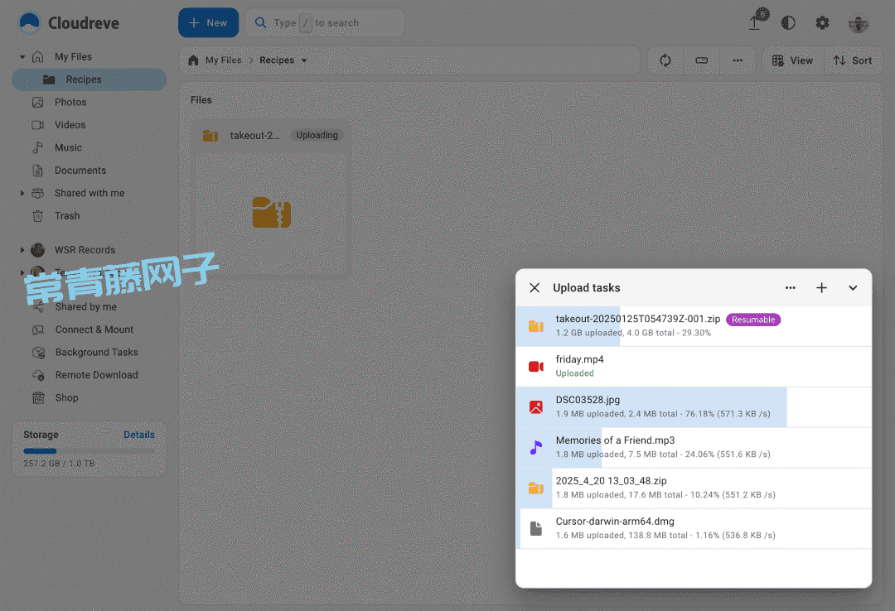Click the Resumable badge
The image size is (895, 611).
click(x=752, y=320)
